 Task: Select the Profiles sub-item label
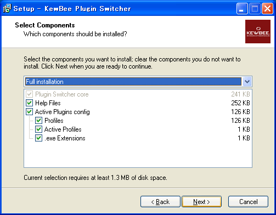point(54,121)
